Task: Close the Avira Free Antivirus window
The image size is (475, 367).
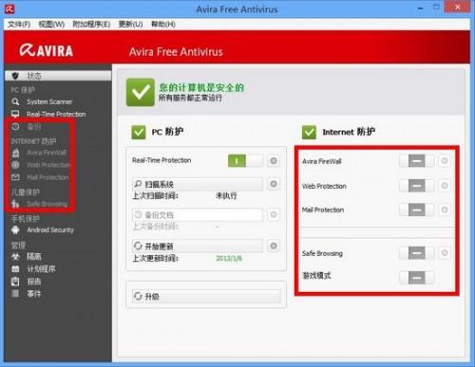Action: click(457, 7)
